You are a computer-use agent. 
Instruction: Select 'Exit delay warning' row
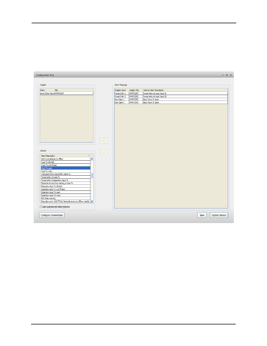coord(65,198)
